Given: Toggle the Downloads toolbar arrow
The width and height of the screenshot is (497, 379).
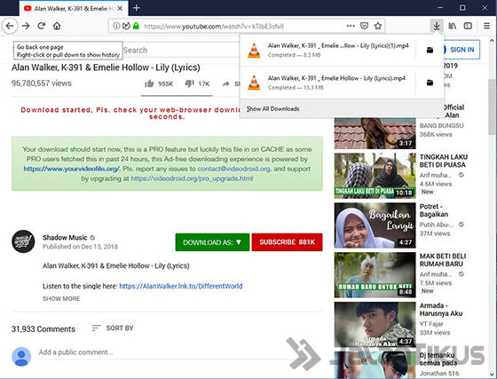Looking at the screenshot, I should 437,26.
